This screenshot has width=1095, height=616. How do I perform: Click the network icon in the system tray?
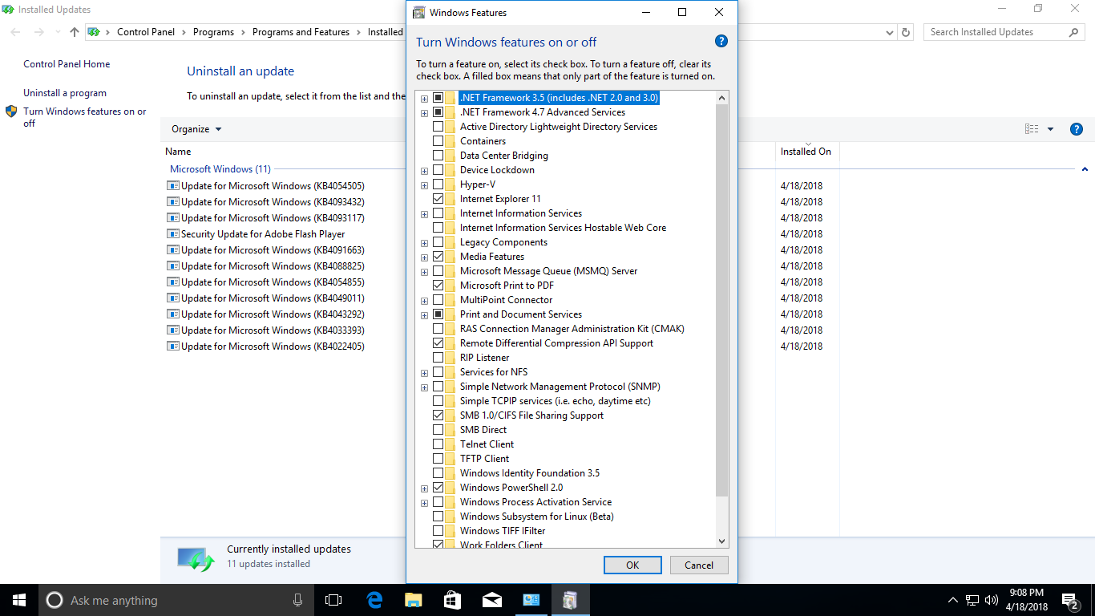tap(972, 600)
